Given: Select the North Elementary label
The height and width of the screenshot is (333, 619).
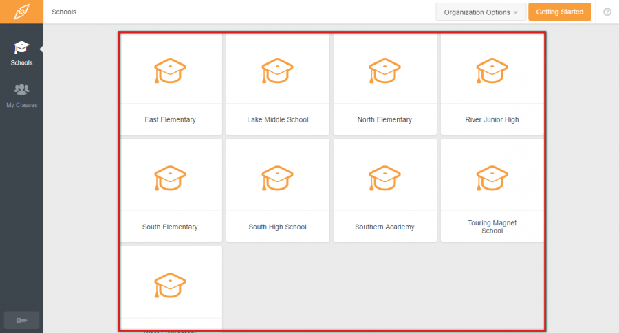Looking at the screenshot, I should [x=385, y=119].
